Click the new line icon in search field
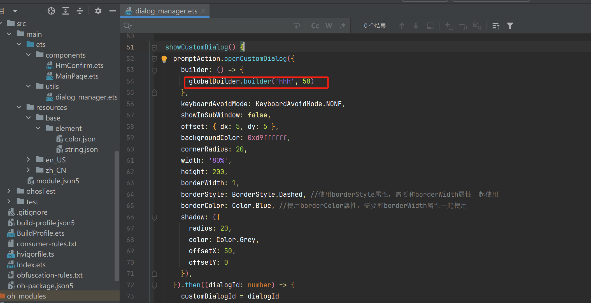591x303 pixels. (x=297, y=26)
